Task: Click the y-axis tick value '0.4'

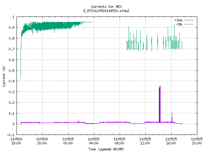Action: pos(11,81)
